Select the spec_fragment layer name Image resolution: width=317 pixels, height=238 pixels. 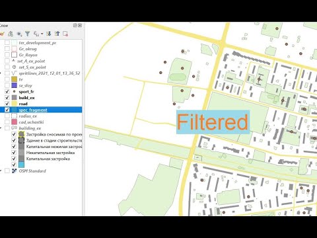(x=33, y=110)
